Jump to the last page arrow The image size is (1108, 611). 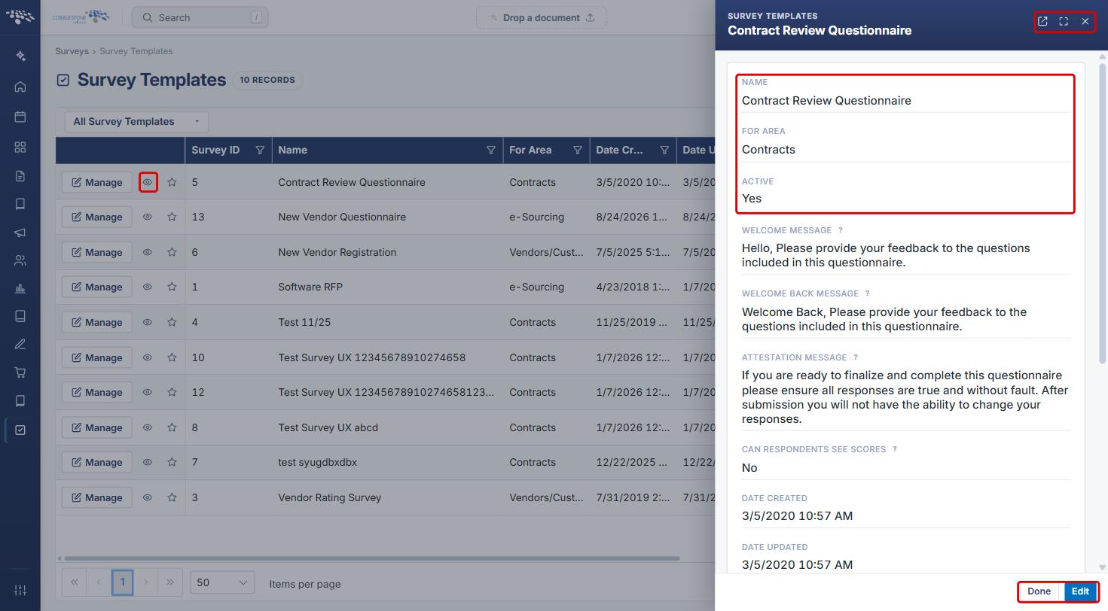click(170, 582)
